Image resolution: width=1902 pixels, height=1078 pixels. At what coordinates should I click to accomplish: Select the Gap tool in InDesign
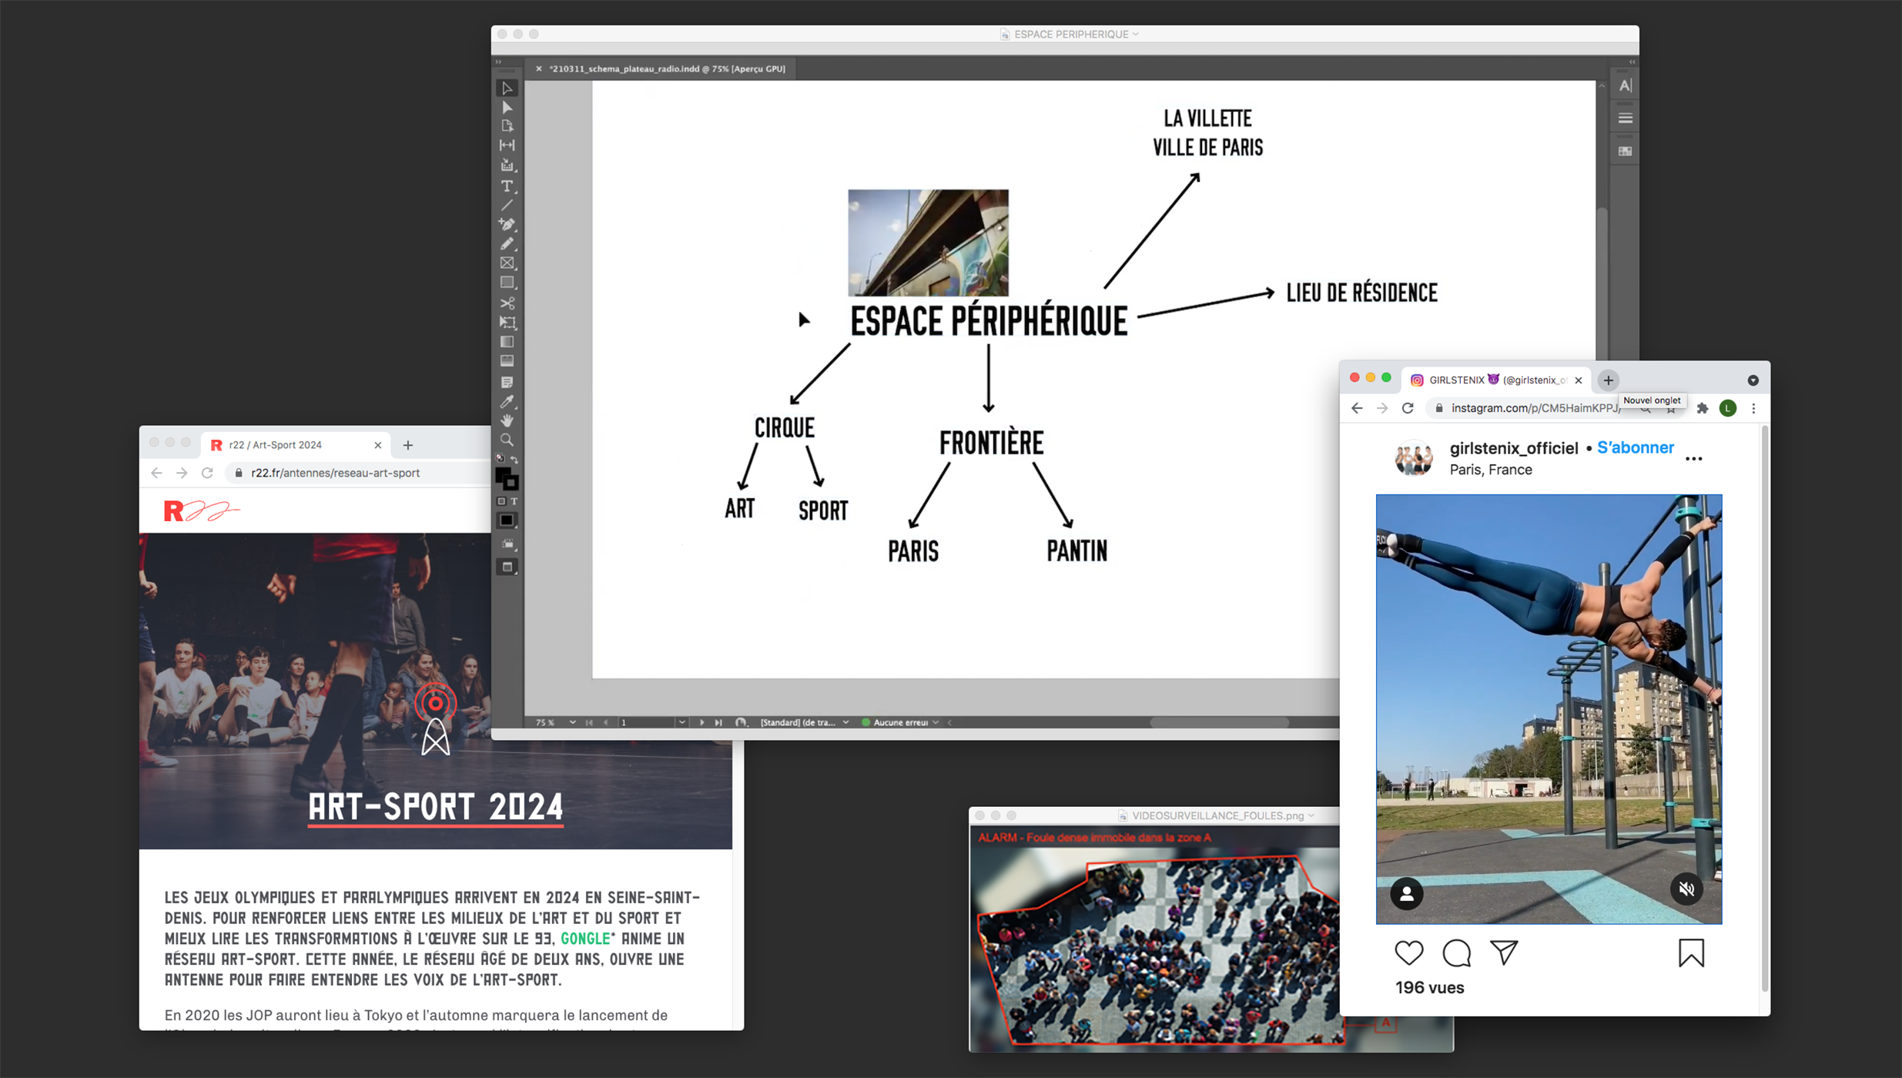[507, 146]
